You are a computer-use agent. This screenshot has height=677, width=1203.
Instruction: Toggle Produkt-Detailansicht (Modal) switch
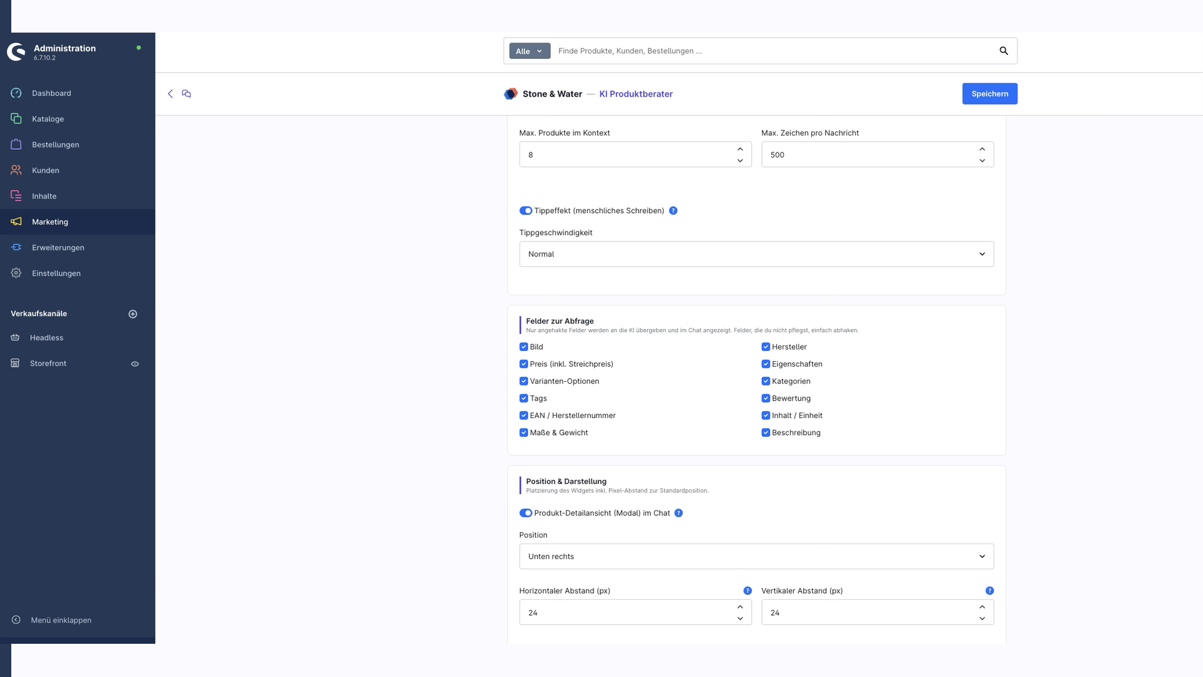(526, 513)
